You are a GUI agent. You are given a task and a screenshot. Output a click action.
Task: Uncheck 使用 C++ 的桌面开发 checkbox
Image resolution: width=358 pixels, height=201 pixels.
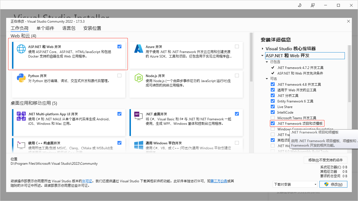pos(119,143)
